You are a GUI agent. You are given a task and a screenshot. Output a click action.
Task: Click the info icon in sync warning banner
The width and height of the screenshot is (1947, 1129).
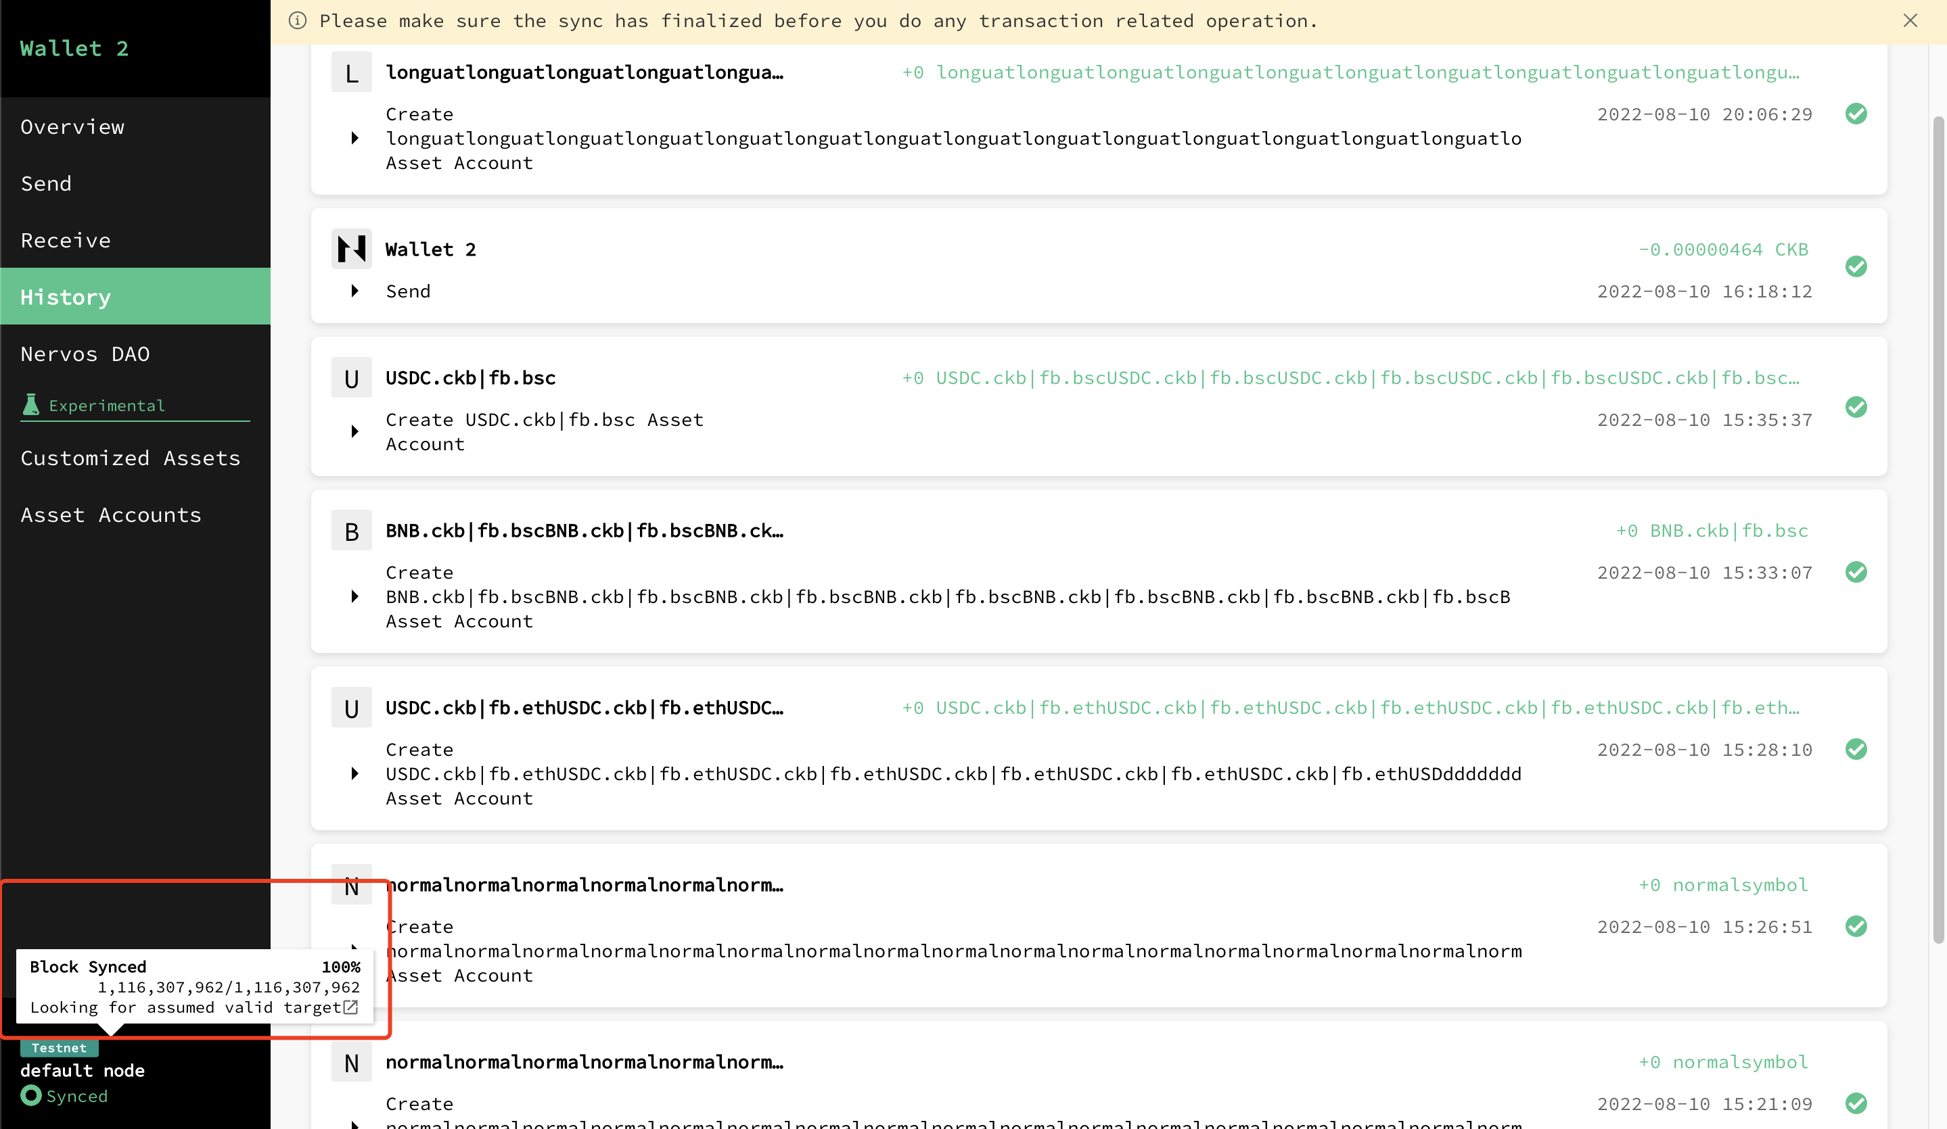[x=298, y=21]
